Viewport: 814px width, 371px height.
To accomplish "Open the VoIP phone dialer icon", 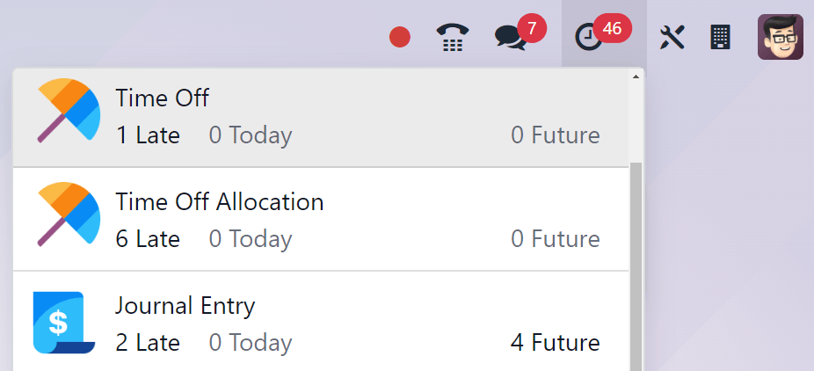I will pos(453,37).
